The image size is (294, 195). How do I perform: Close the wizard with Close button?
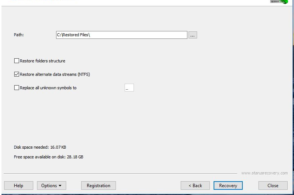tap(273, 185)
